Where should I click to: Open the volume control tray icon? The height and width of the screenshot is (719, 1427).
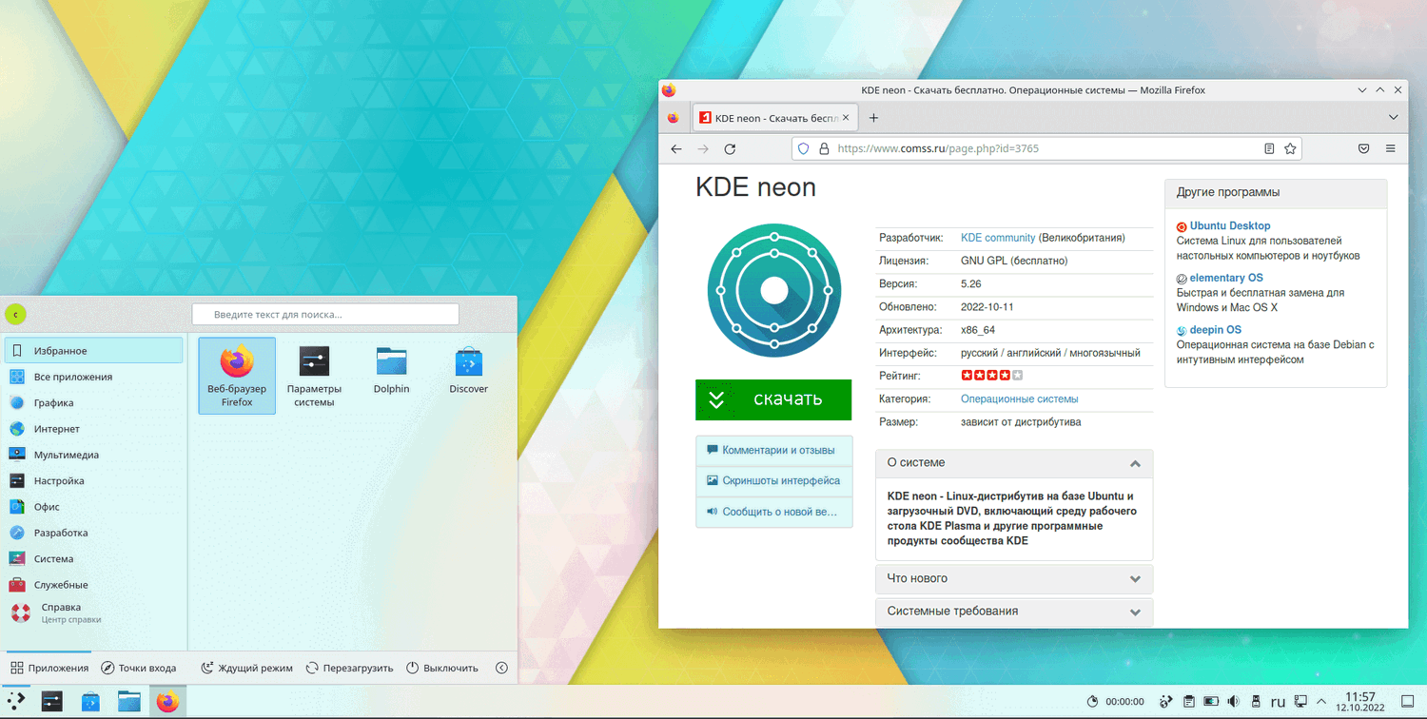click(x=1234, y=702)
